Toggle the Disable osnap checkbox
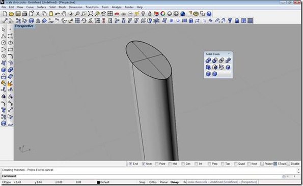This screenshot has height=186, width=303. click(289, 164)
